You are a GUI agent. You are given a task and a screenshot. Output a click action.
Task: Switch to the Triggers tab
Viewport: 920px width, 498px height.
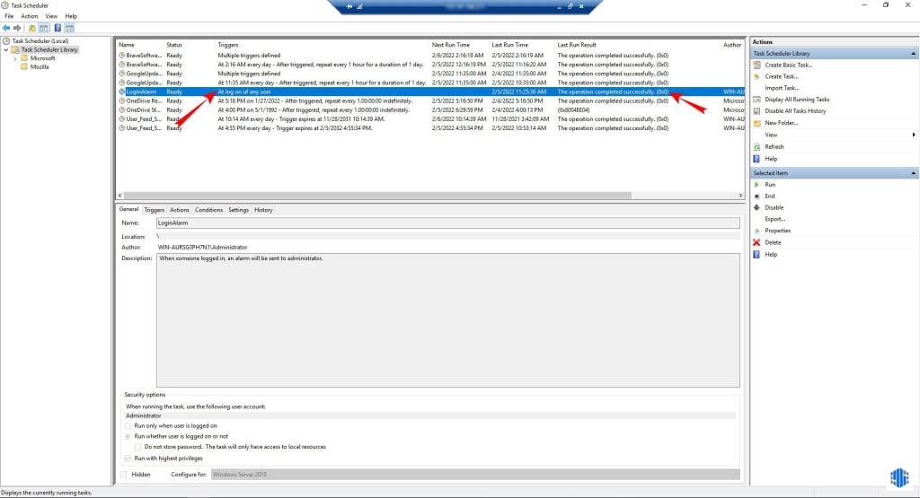[x=155, y=210]
